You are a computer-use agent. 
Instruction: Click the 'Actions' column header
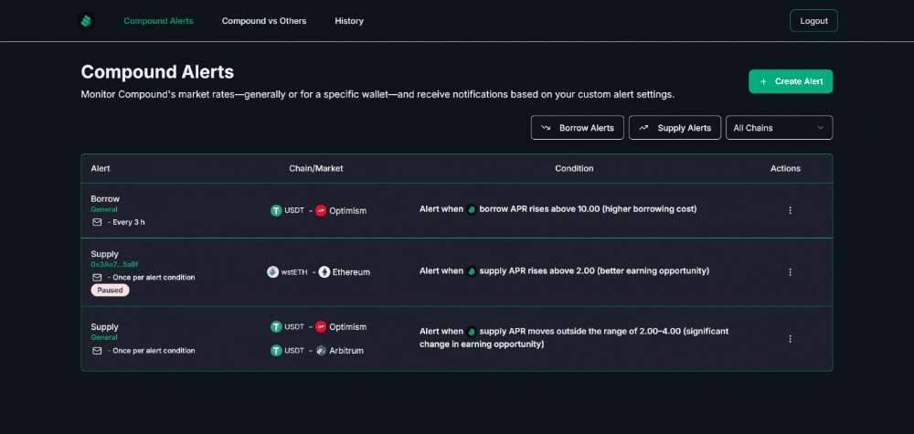(x=785, y=168)
